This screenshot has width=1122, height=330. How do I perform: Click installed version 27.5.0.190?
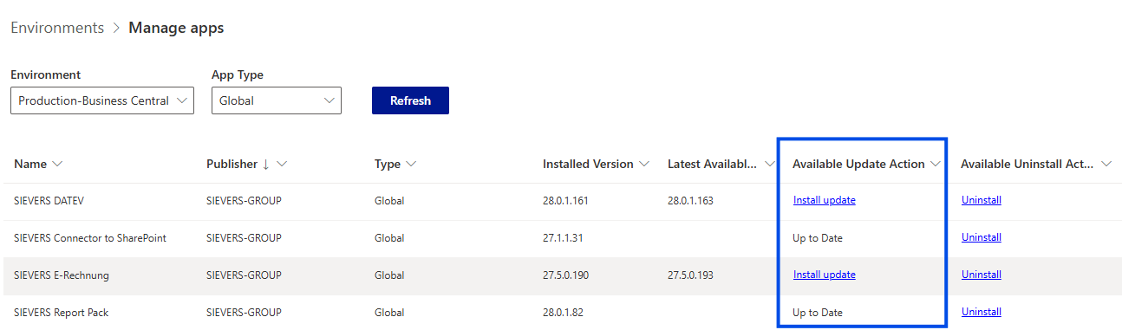[x=565, y=275]
